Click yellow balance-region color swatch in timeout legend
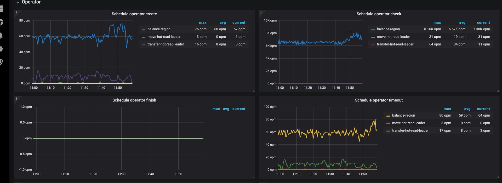Viewport: 502px width, 183px height. [x=388, y=116]
